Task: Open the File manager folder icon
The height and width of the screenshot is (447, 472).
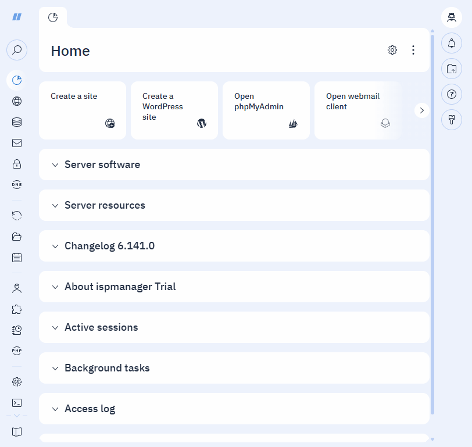Action: click(x=17, y=237)
